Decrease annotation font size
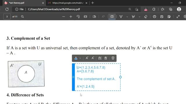186x104 pixels. tap(93, 58)
